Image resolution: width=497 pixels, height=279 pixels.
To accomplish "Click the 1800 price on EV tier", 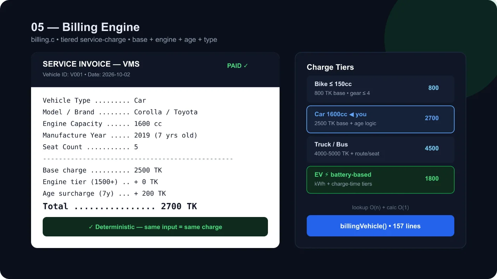I will coord(432,179).
